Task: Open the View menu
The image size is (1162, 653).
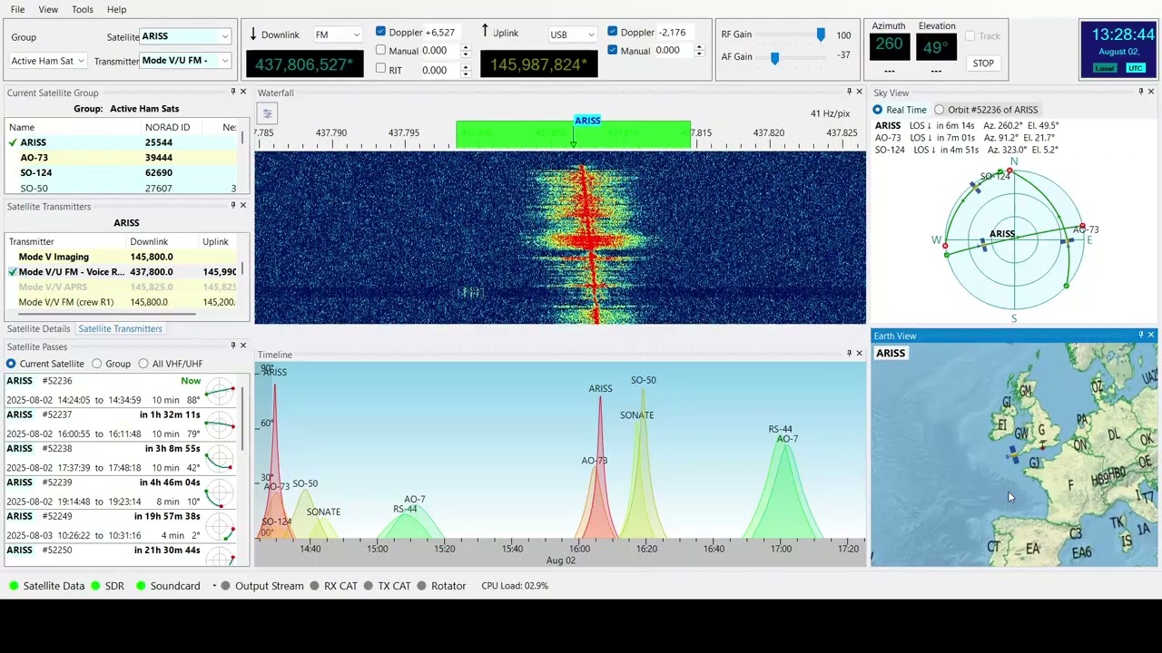Action: (48, 9)
